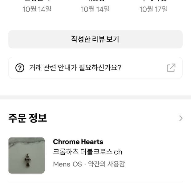Tap the 주문 정보 section heading
The height and width of the screenshot is (191, 191).
click(x=28, y=118)
